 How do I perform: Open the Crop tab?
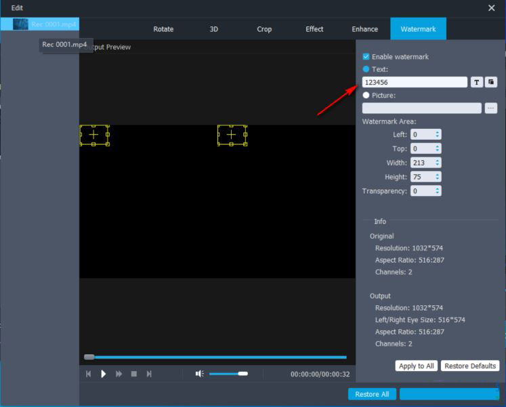pos(264,29)
